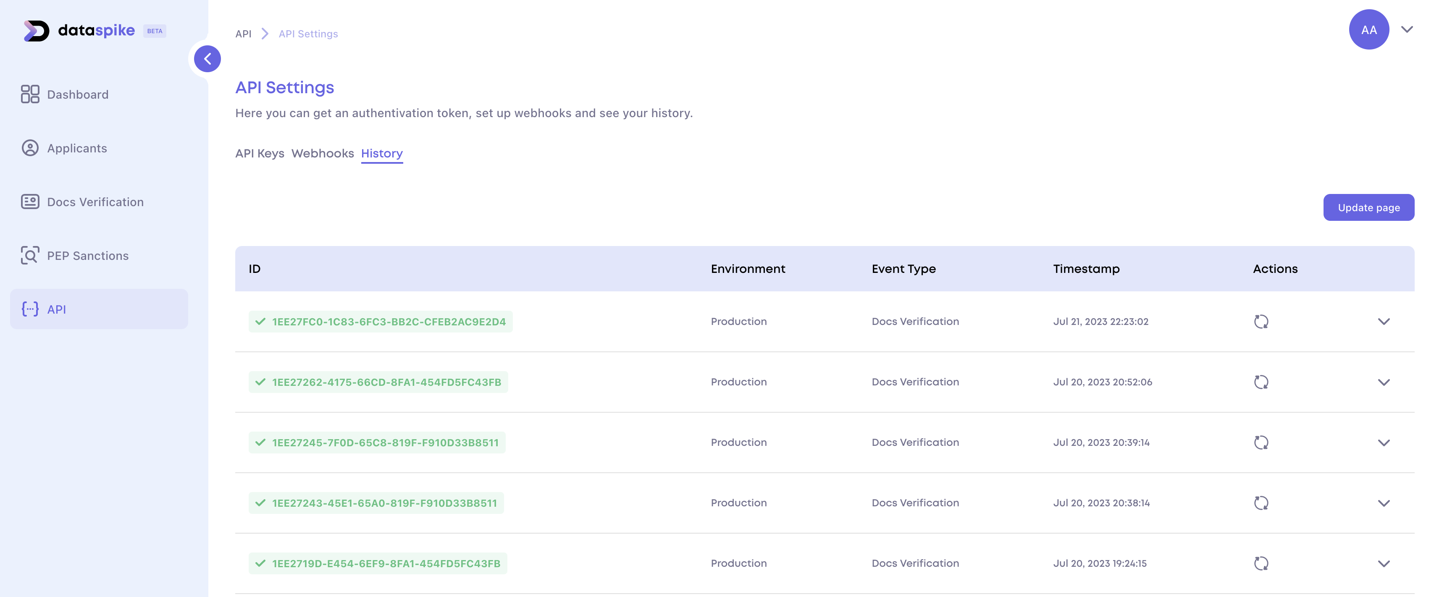Image resolution: width=1434 pixels, height=597 pixels.
Task: Click the API braces icon
Action: click(x=30, y=309)
